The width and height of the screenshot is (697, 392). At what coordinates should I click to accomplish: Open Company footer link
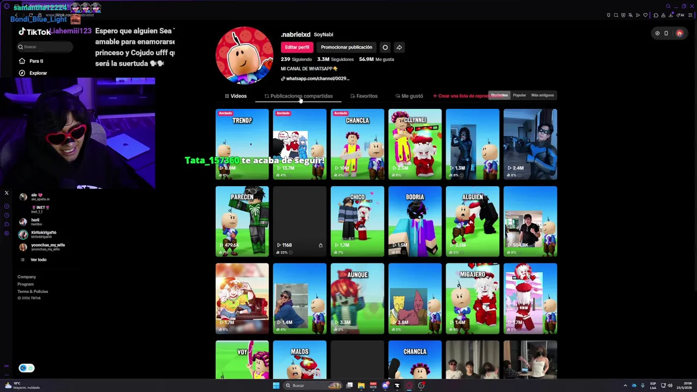coord(27,277)
